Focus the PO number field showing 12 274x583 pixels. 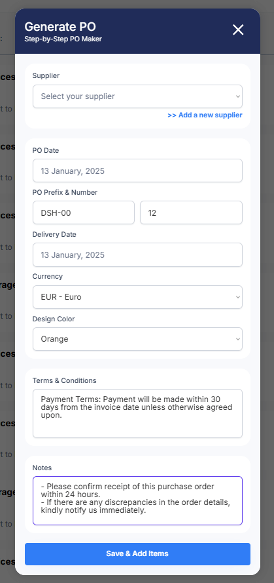tap(192, 212)
